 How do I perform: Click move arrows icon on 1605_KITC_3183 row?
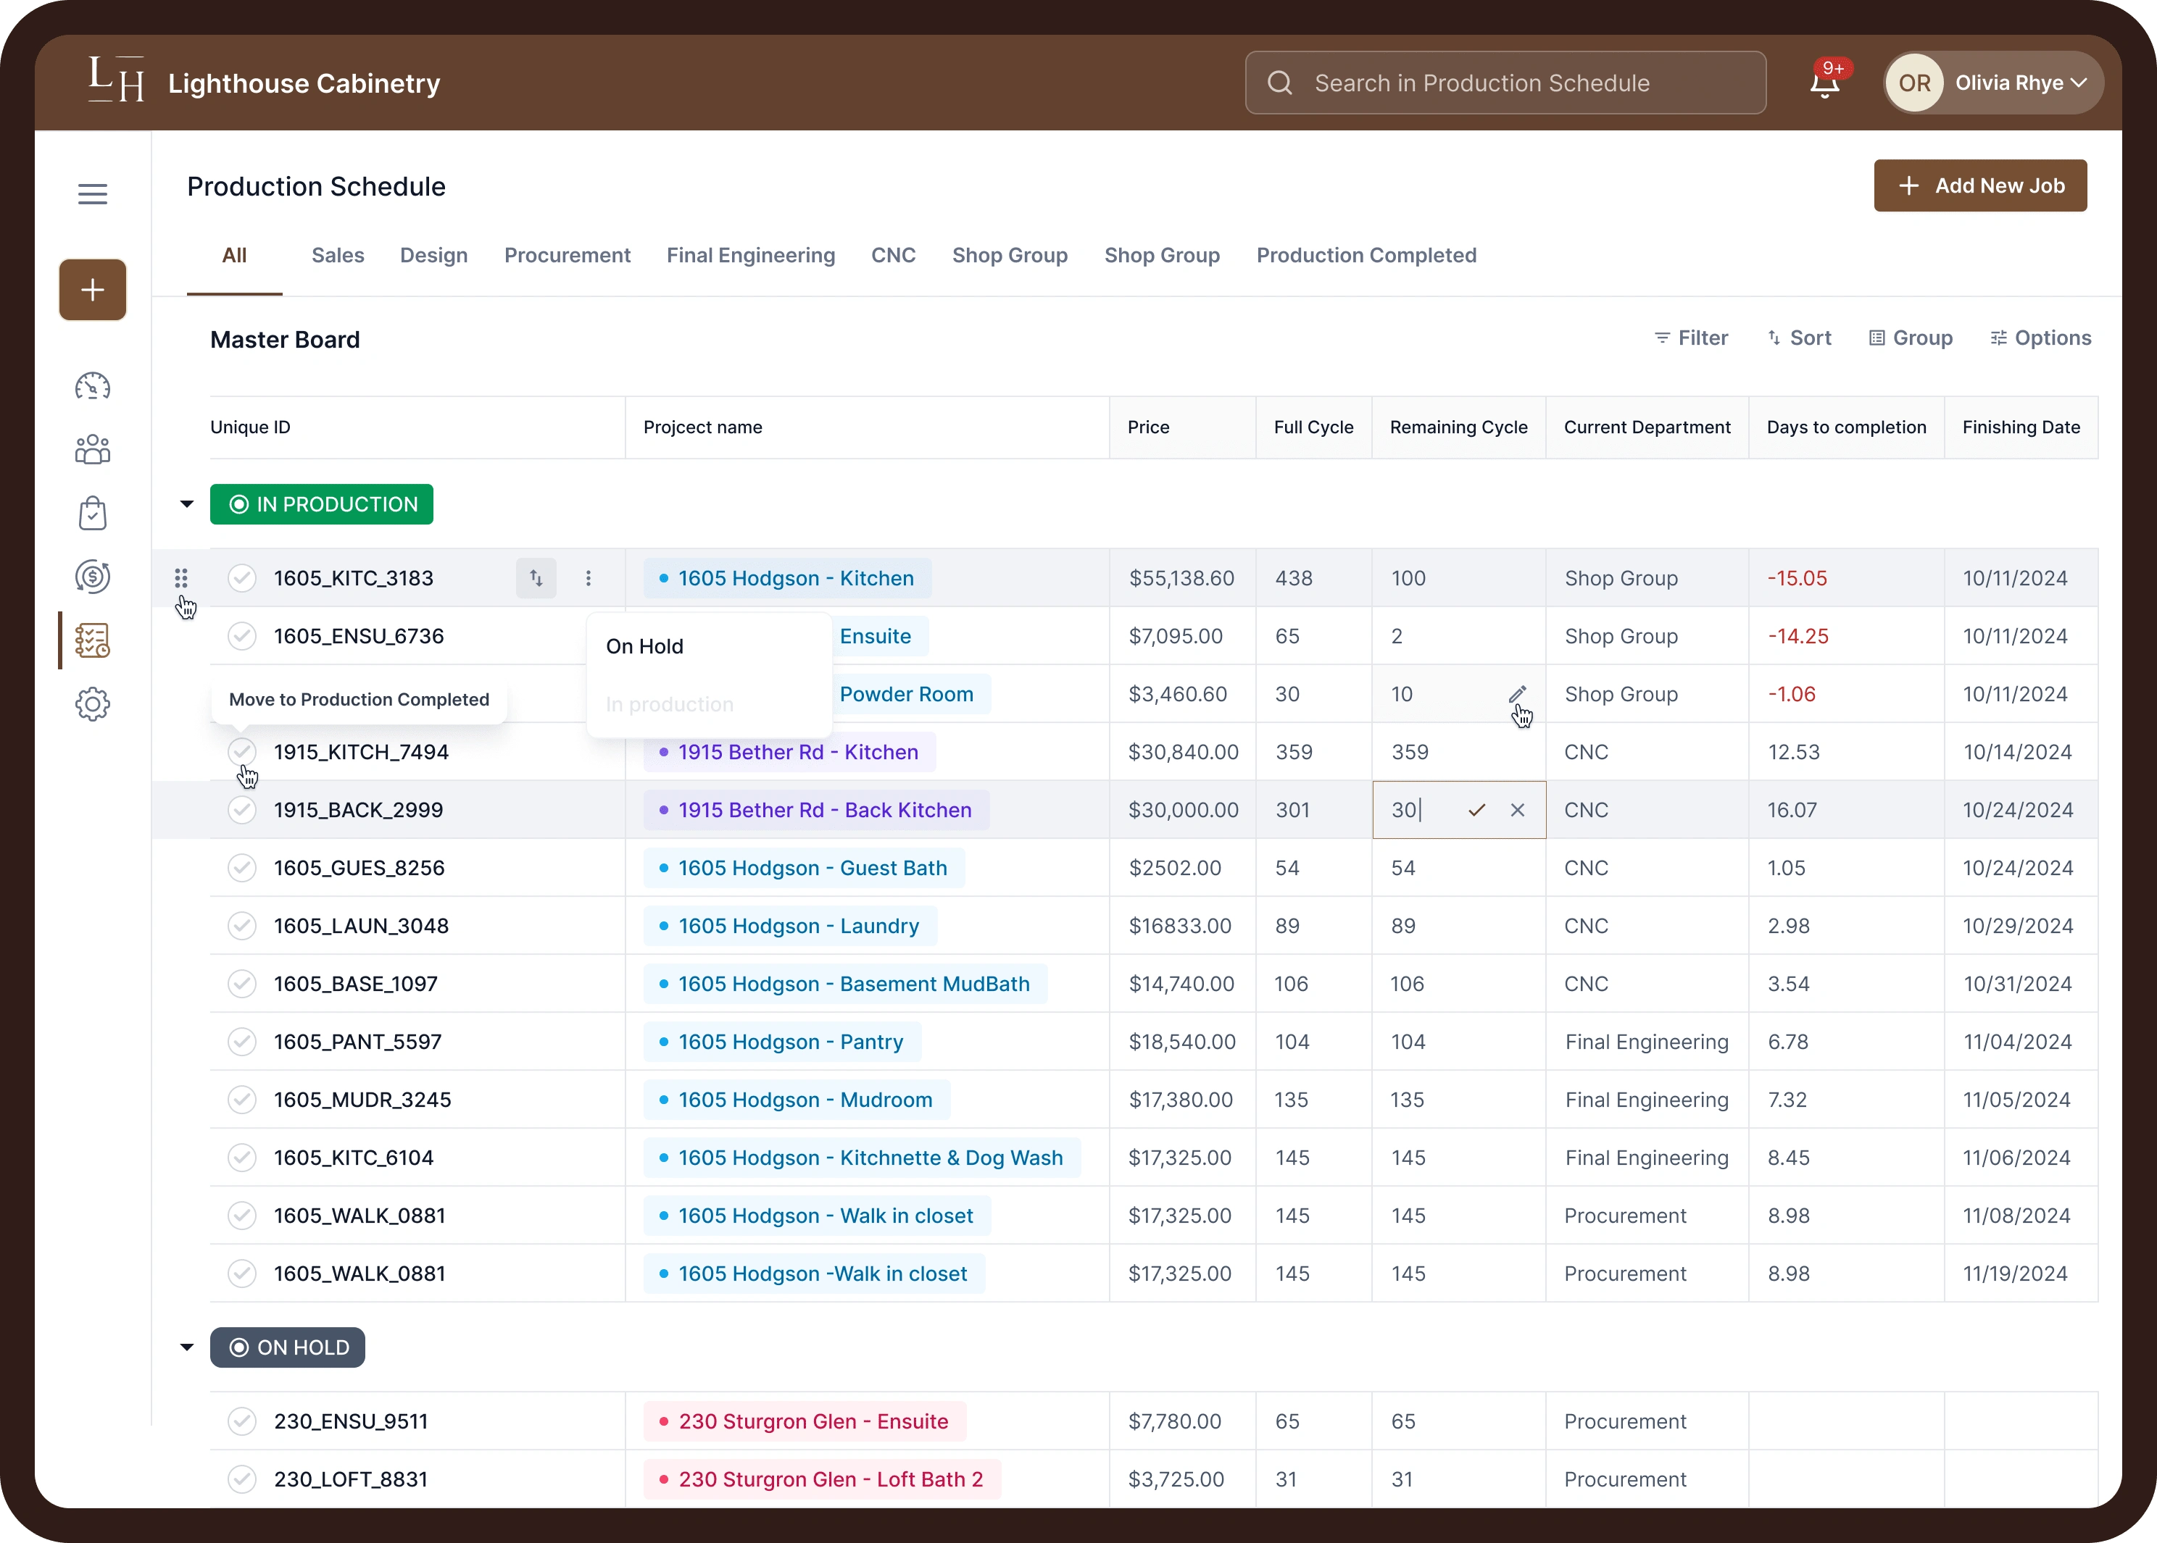[x=536, y=577]
